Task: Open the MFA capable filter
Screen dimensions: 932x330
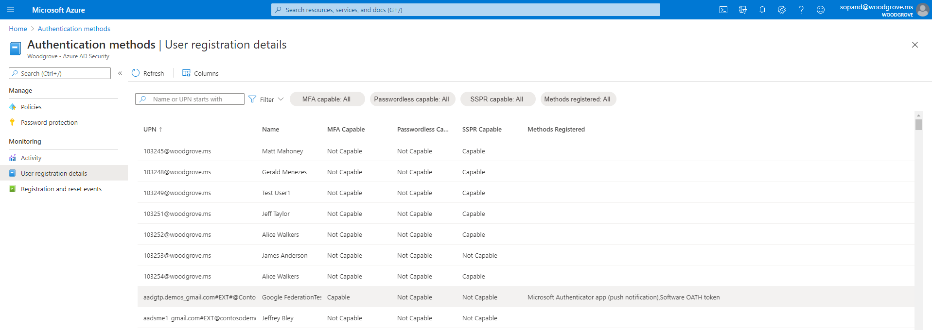Action: [326, 99]
